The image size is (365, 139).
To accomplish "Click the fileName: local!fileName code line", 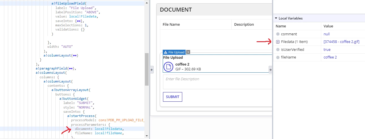I will 99,133.
